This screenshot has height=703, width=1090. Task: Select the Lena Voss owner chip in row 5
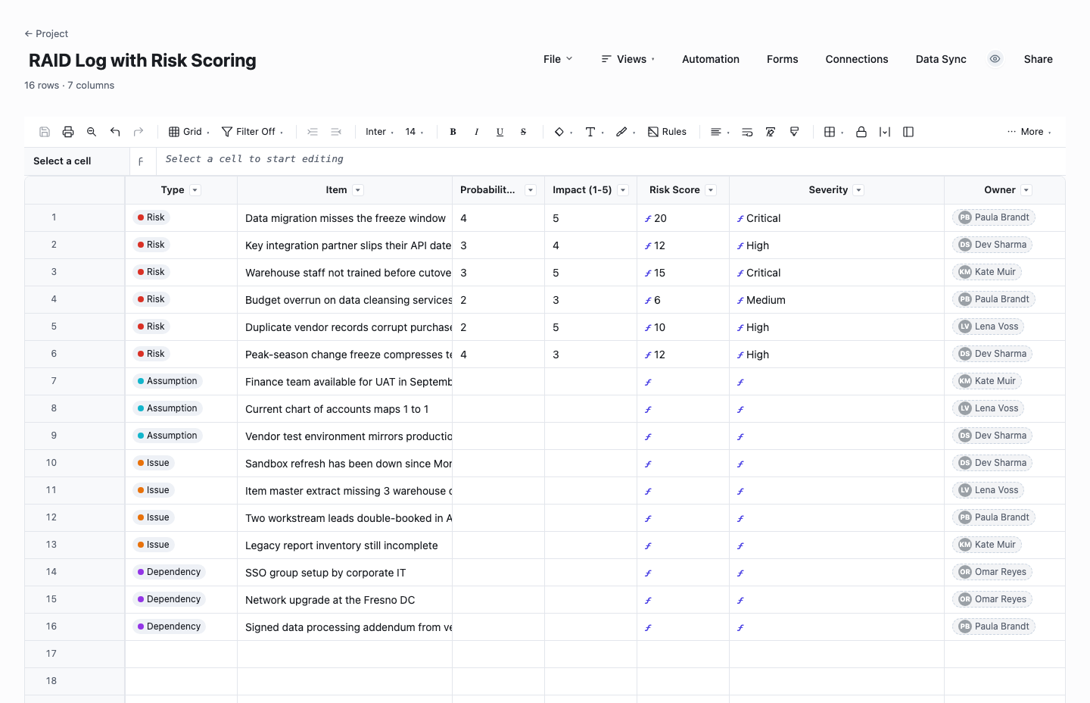click(x=989, y=327)
